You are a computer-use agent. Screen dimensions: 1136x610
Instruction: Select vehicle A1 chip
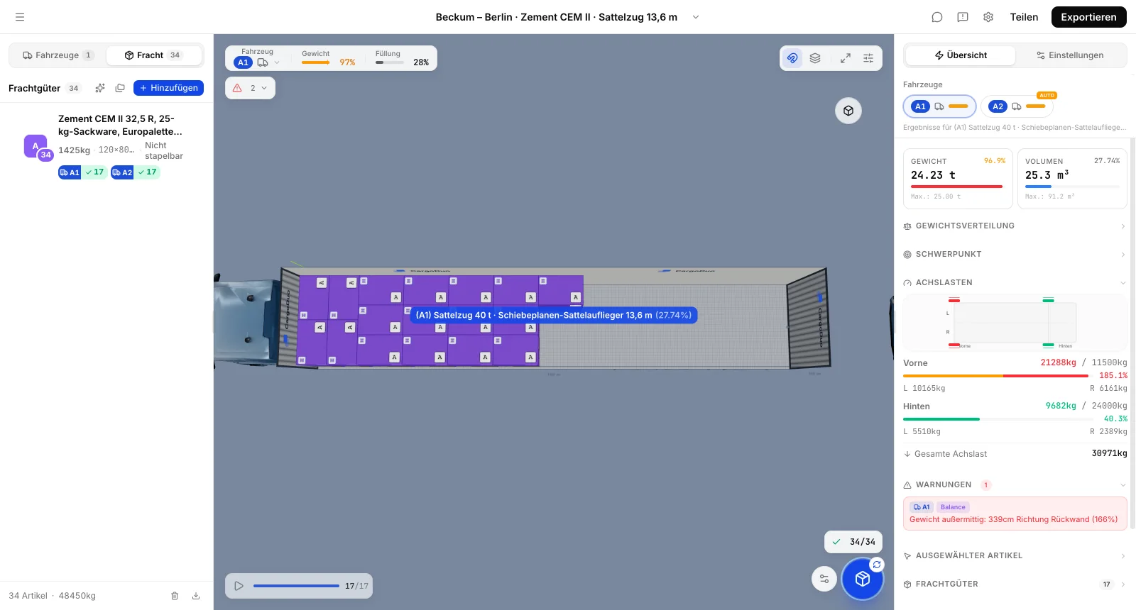[x=939, y=106]
